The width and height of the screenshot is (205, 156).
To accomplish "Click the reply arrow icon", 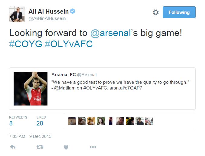I will coord(13,147).
